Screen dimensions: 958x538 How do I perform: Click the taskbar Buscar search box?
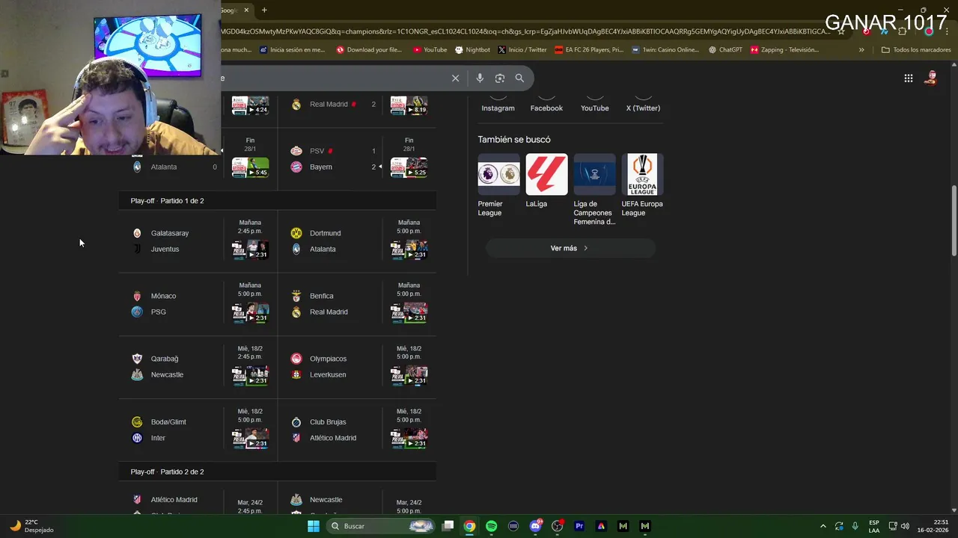pos(382,526)
